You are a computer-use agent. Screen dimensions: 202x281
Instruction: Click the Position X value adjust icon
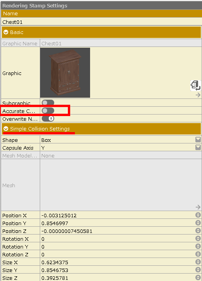198,215
